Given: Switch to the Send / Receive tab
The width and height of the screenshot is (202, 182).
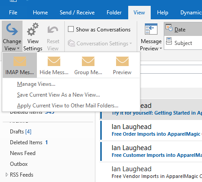Looking at the screenshot, I should [77, 13].
